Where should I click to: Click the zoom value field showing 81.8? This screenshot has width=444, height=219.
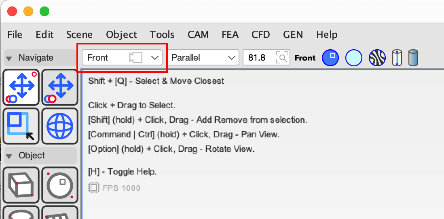[258, 58]
